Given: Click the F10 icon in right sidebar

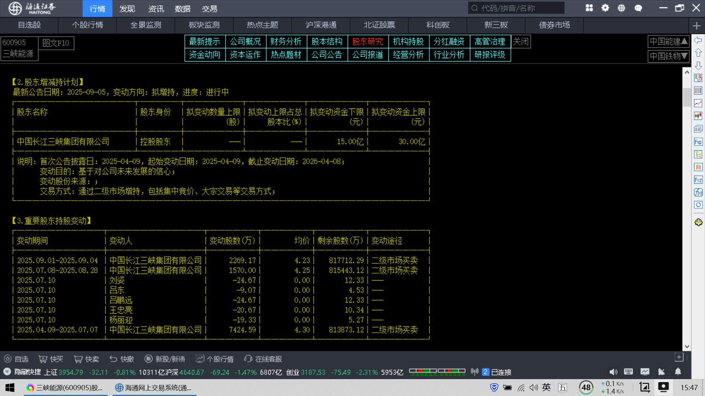Looking at the screenshot, I should click(x=698, y=142).
